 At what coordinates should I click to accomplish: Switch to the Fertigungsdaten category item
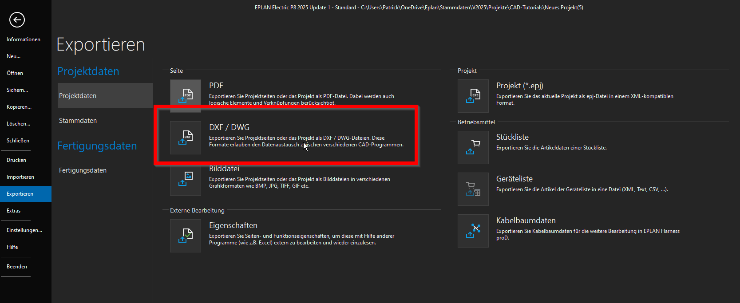105,170
